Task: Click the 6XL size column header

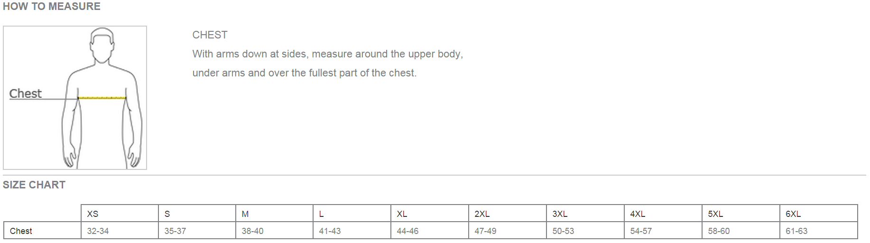Action: click(793, 214)
